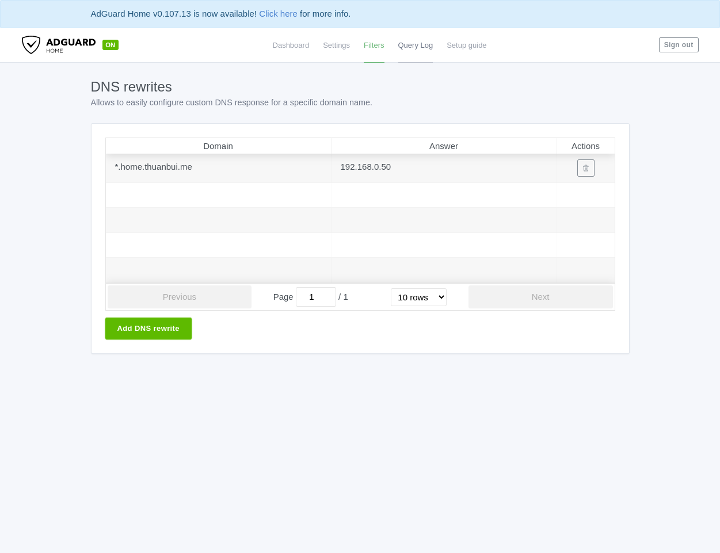Follow the 'Click here' update link
Viewport: 720px width, 553px height.
click(278, 14)
